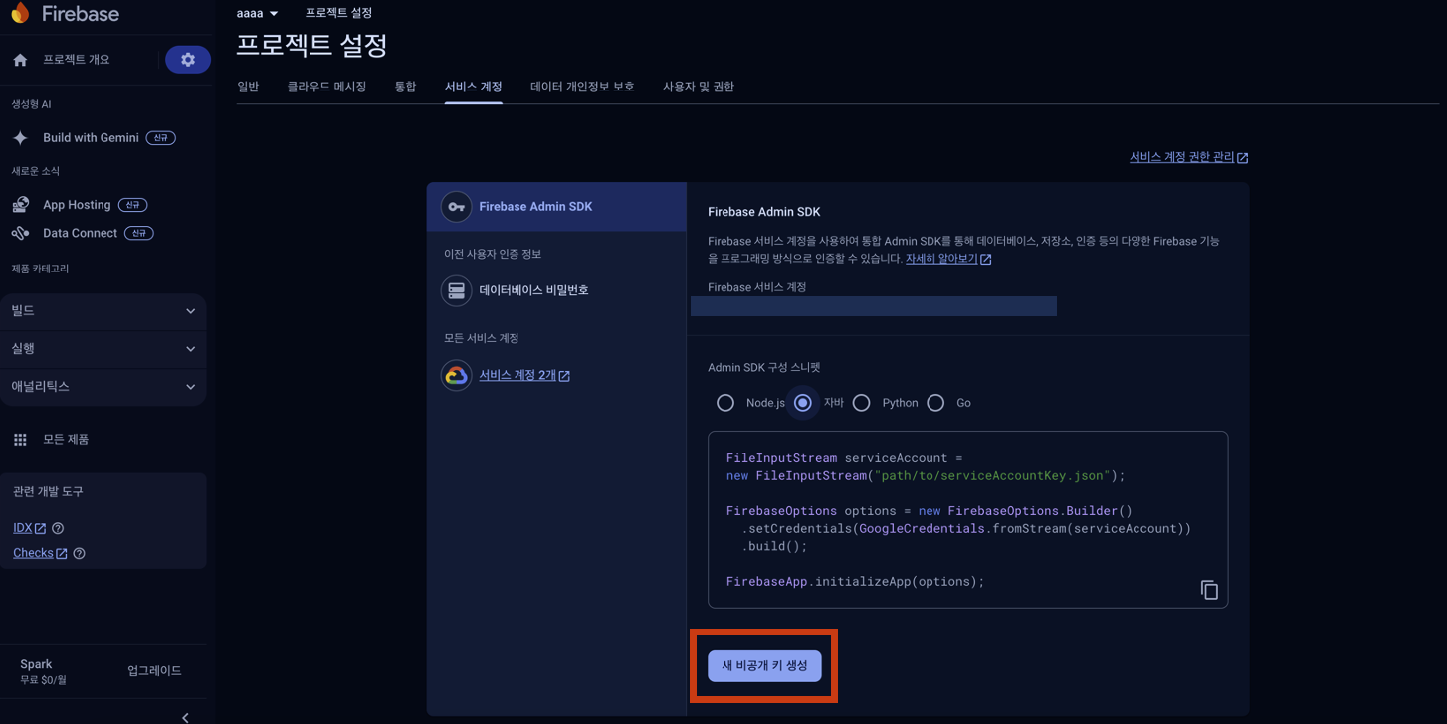Click the database icon for 데이터베이스 비밀번호

click(x=456, y=290)
